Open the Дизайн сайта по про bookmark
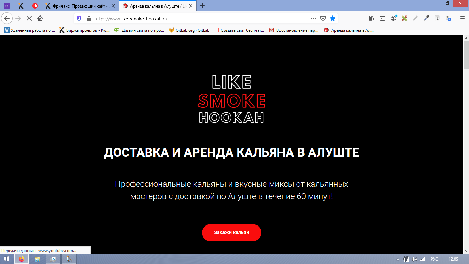469x264 pixels. tap(139, 30)
